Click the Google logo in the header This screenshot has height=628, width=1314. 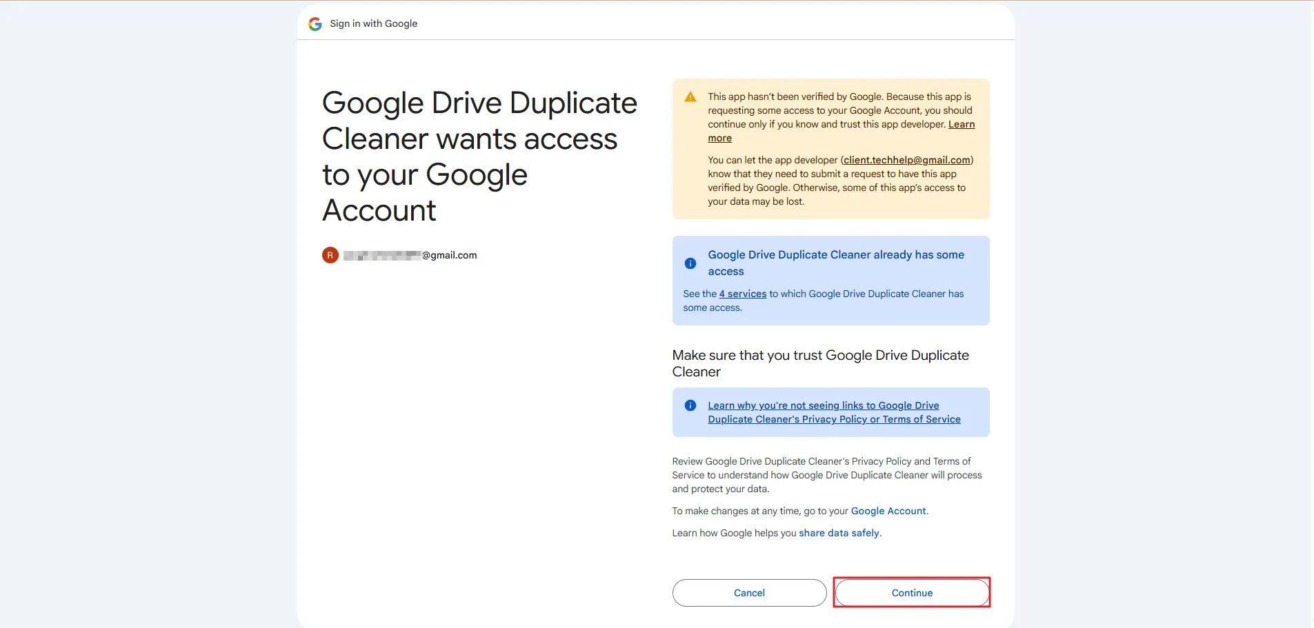click(x=315, y=24)
